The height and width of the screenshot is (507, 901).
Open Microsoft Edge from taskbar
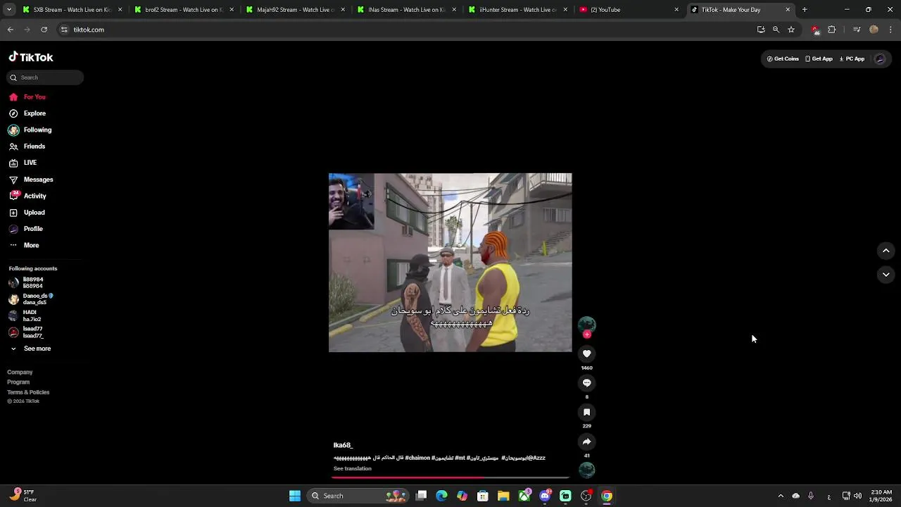click(x=441, y=496)
